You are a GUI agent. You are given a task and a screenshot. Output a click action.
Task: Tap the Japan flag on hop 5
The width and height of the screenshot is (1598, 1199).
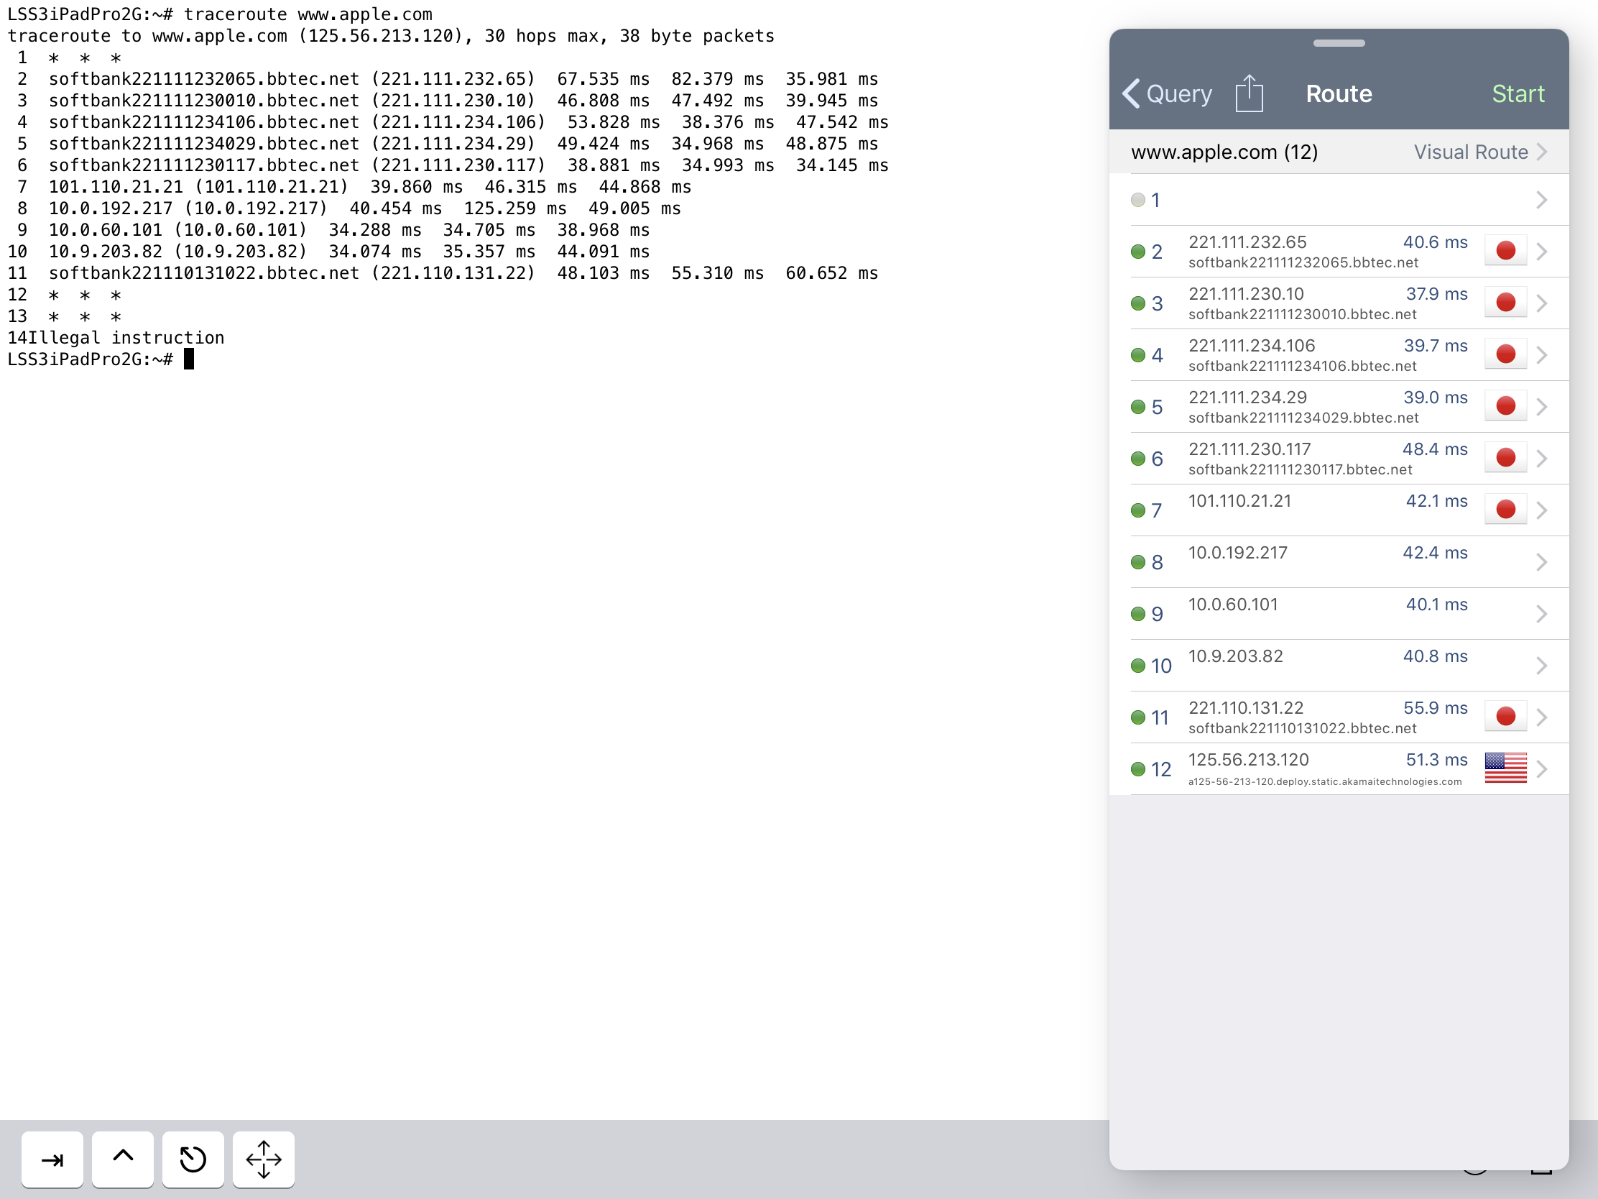[x=1505, y=405]
